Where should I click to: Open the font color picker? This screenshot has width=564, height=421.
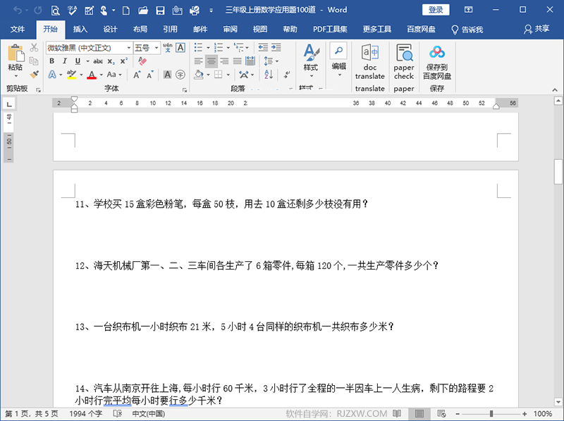click(101, 75)
